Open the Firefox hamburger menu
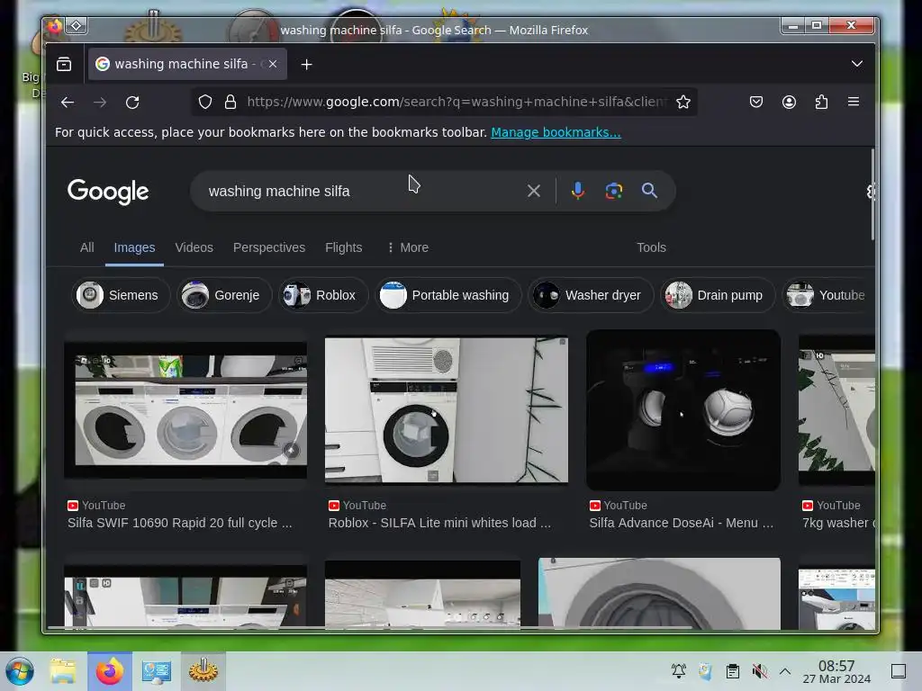Image resolution: width=922 pixels, height=691 pixels. pos(854,102)
